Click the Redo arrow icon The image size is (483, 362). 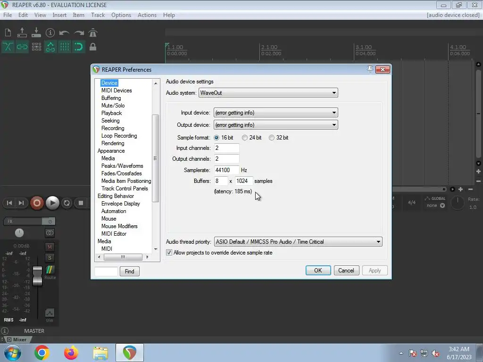pyautogui.click(x=79, y=33)
